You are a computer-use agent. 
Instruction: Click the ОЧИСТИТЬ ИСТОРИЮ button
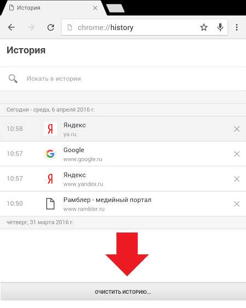point(123,292)
